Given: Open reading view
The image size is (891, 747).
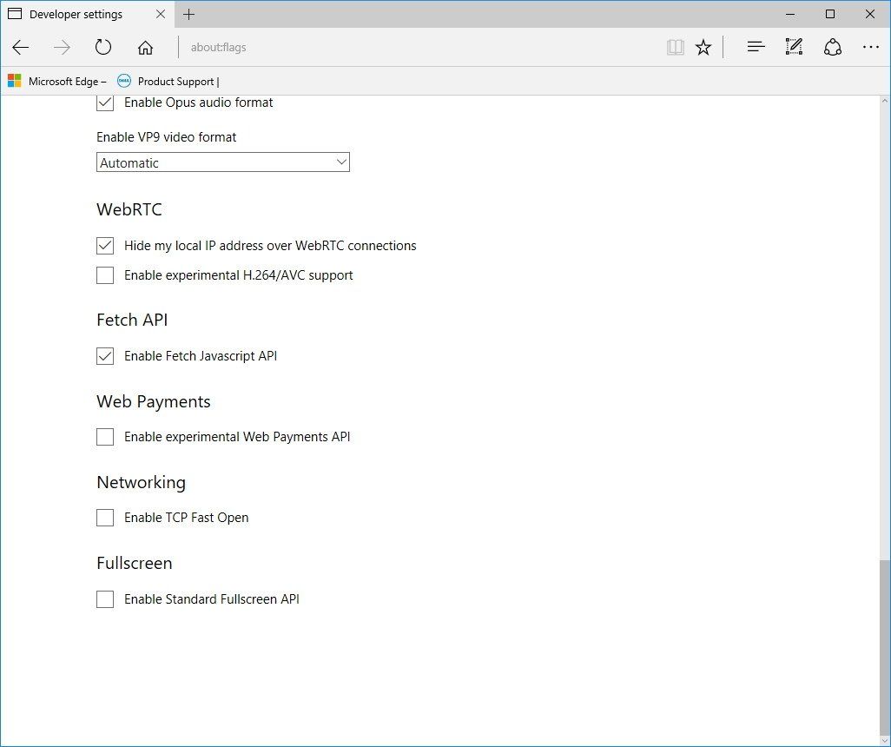Looking at the screenshot, I should [x=675, y=47].
